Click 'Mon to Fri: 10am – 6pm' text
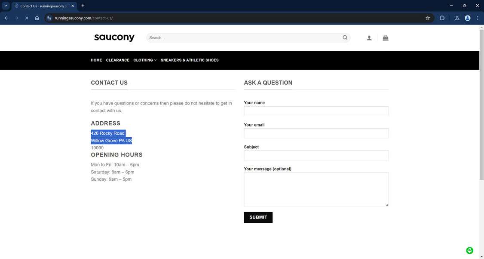484x259 pixels. (x=115, y=165)
